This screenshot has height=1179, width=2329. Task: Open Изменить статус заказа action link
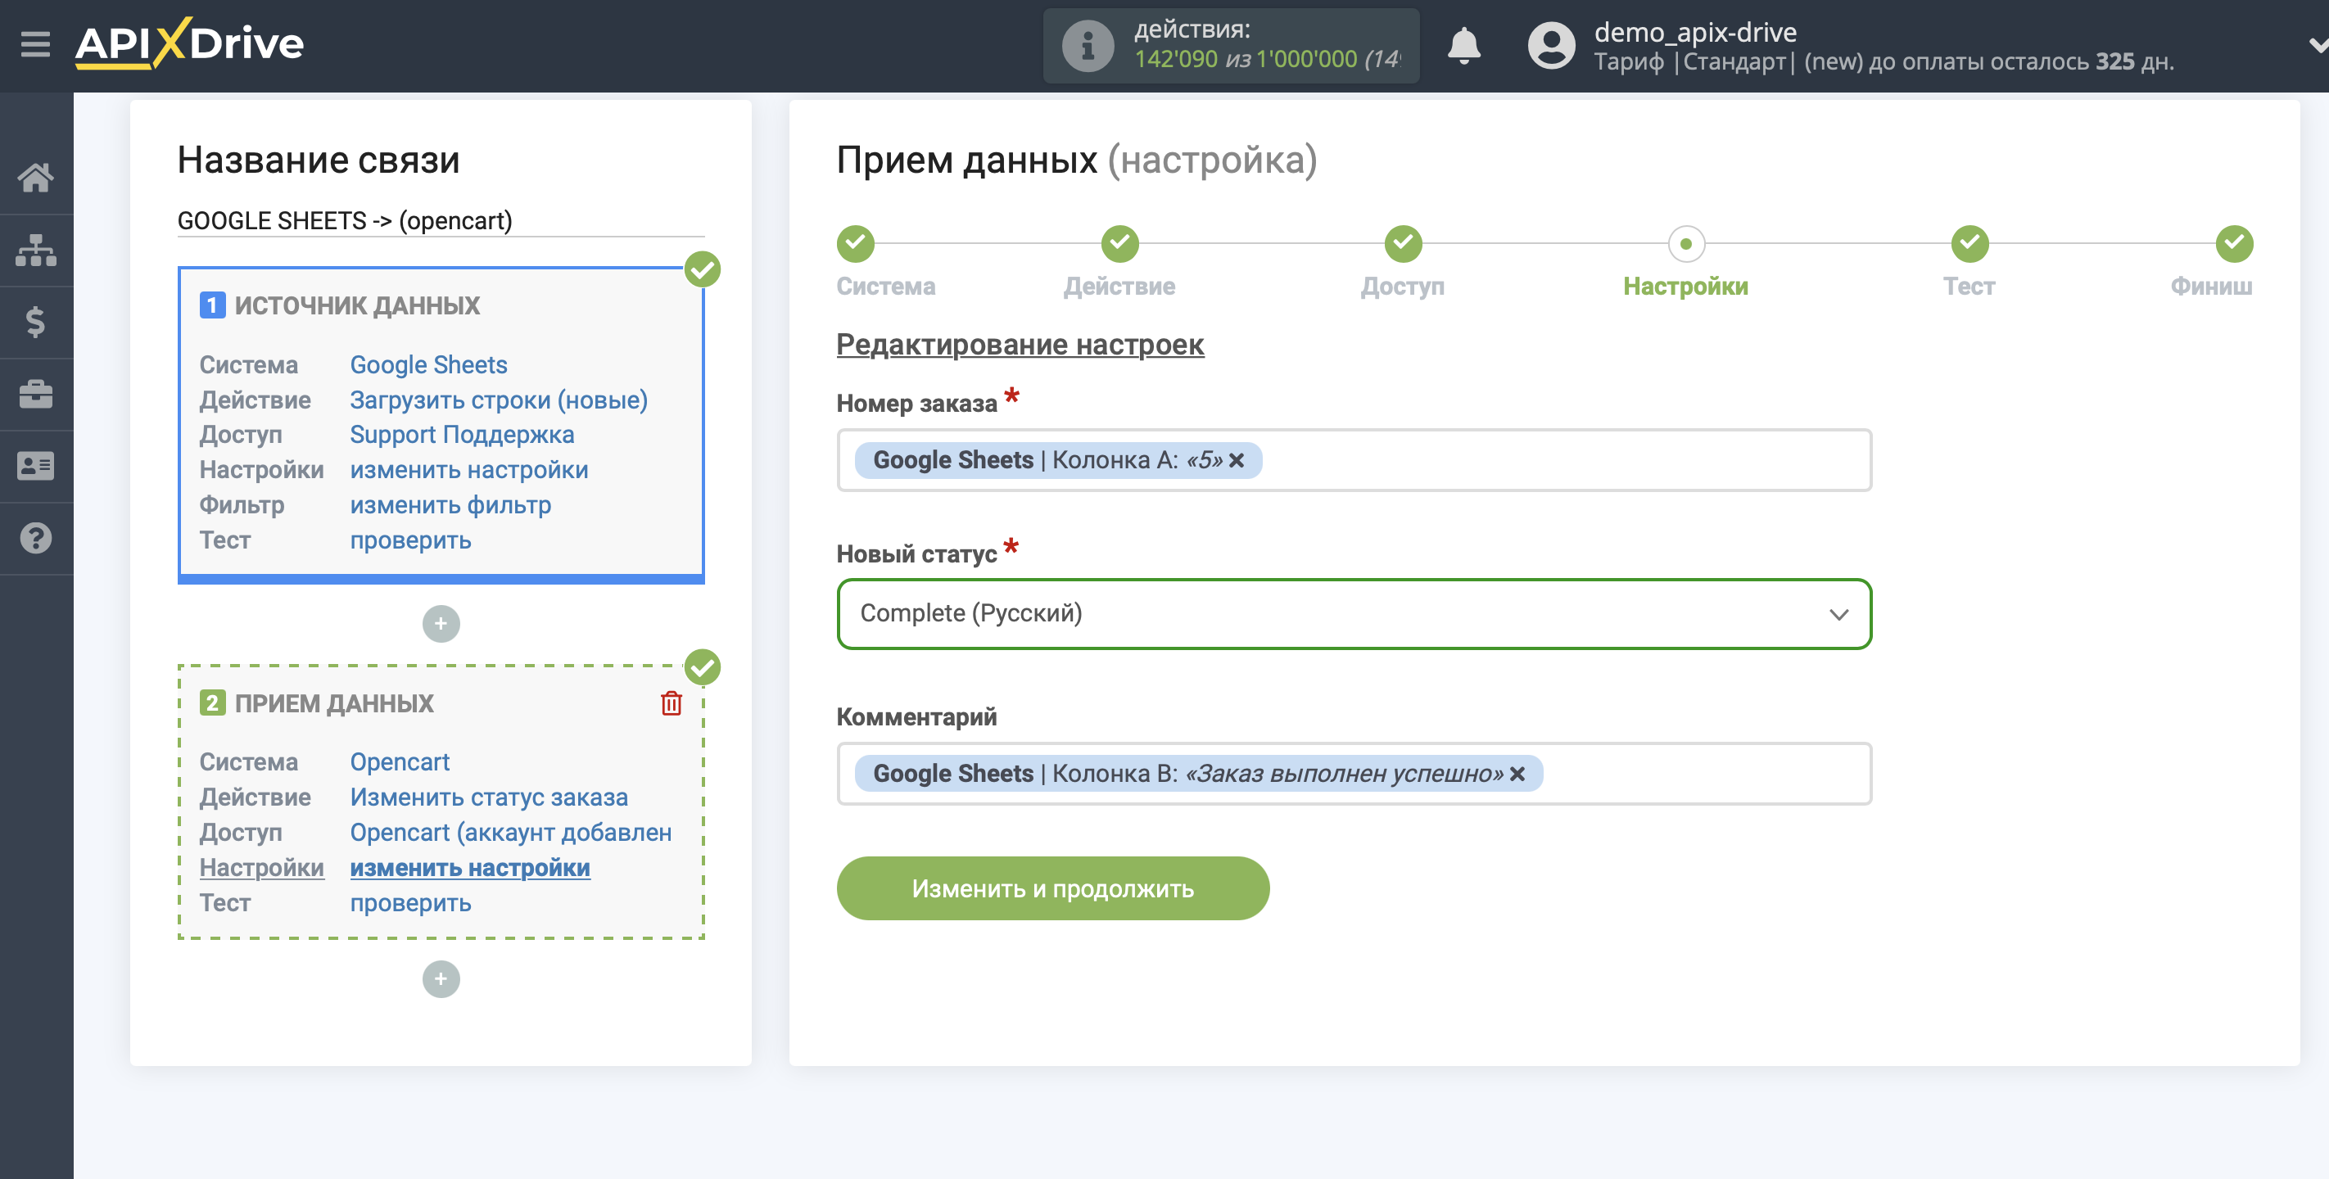(489, 797)
